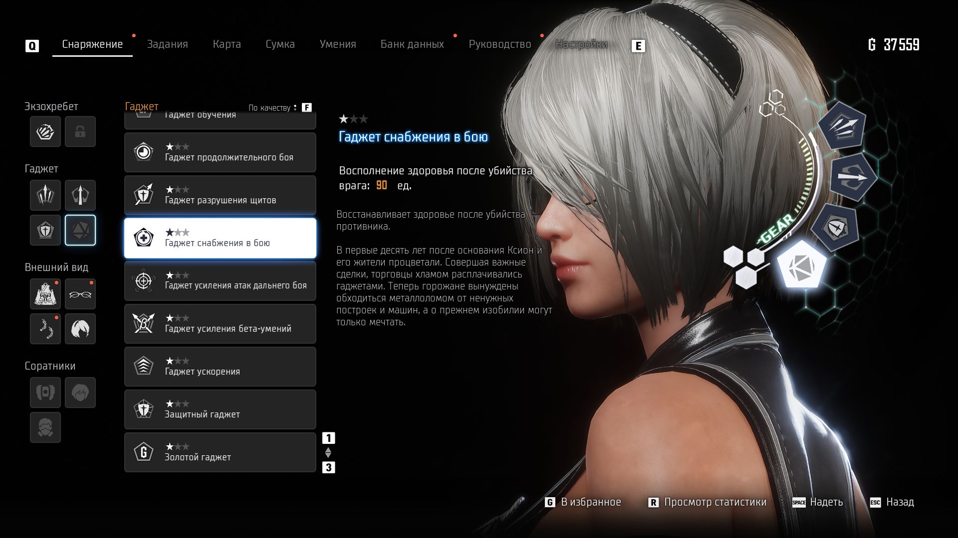Go to the Банк данных tab
The height and width of the screenshot is (538, 958).
click(x=412, y=44)
